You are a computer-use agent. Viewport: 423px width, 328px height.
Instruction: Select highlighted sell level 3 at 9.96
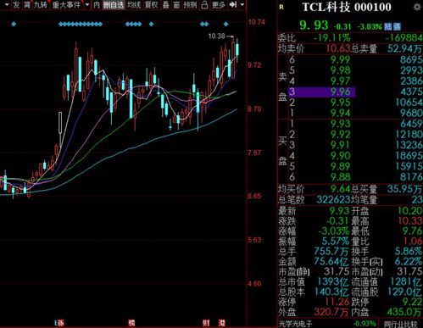pos(321,92)
